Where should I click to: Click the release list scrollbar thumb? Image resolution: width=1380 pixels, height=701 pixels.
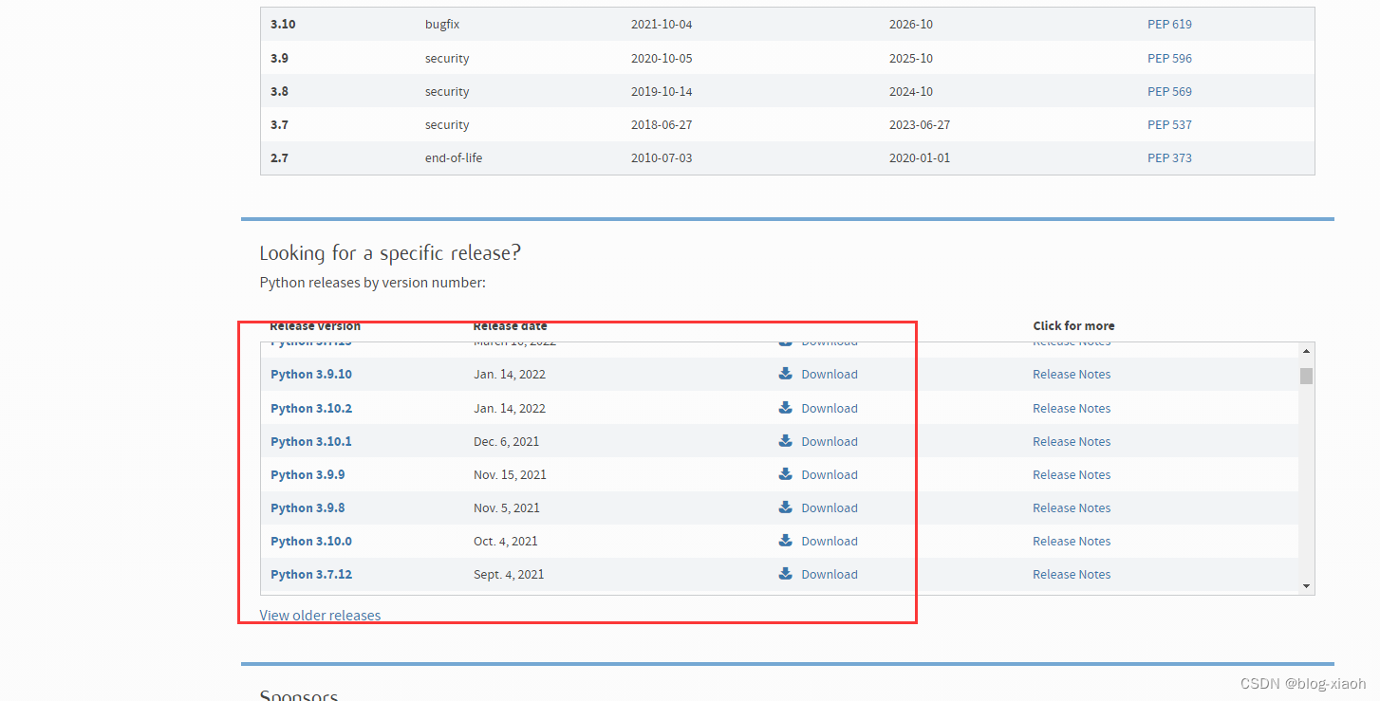(x=1307, y=376)
